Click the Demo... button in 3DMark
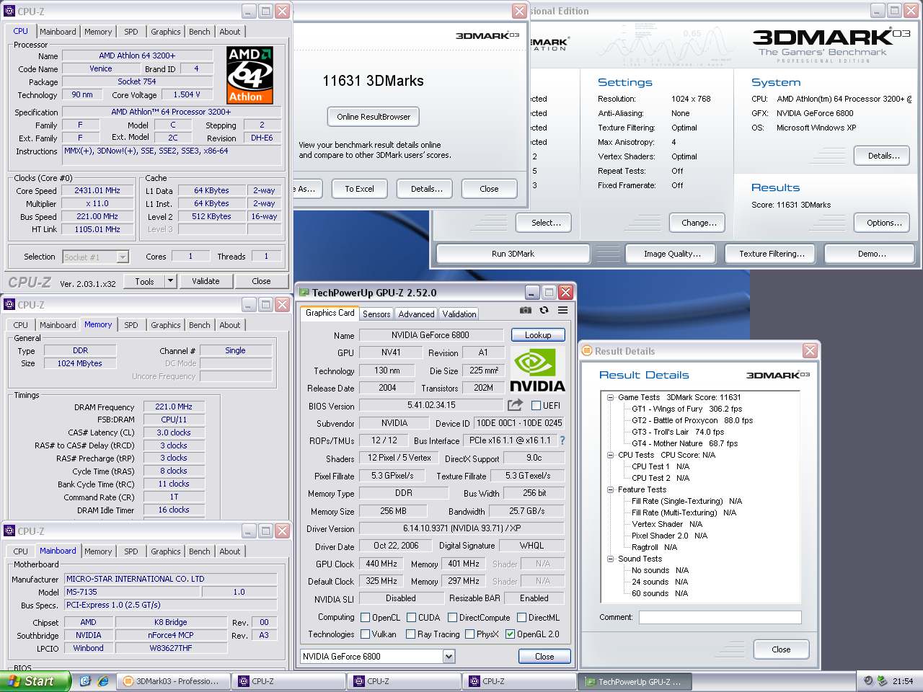 [x=868, y=254]
